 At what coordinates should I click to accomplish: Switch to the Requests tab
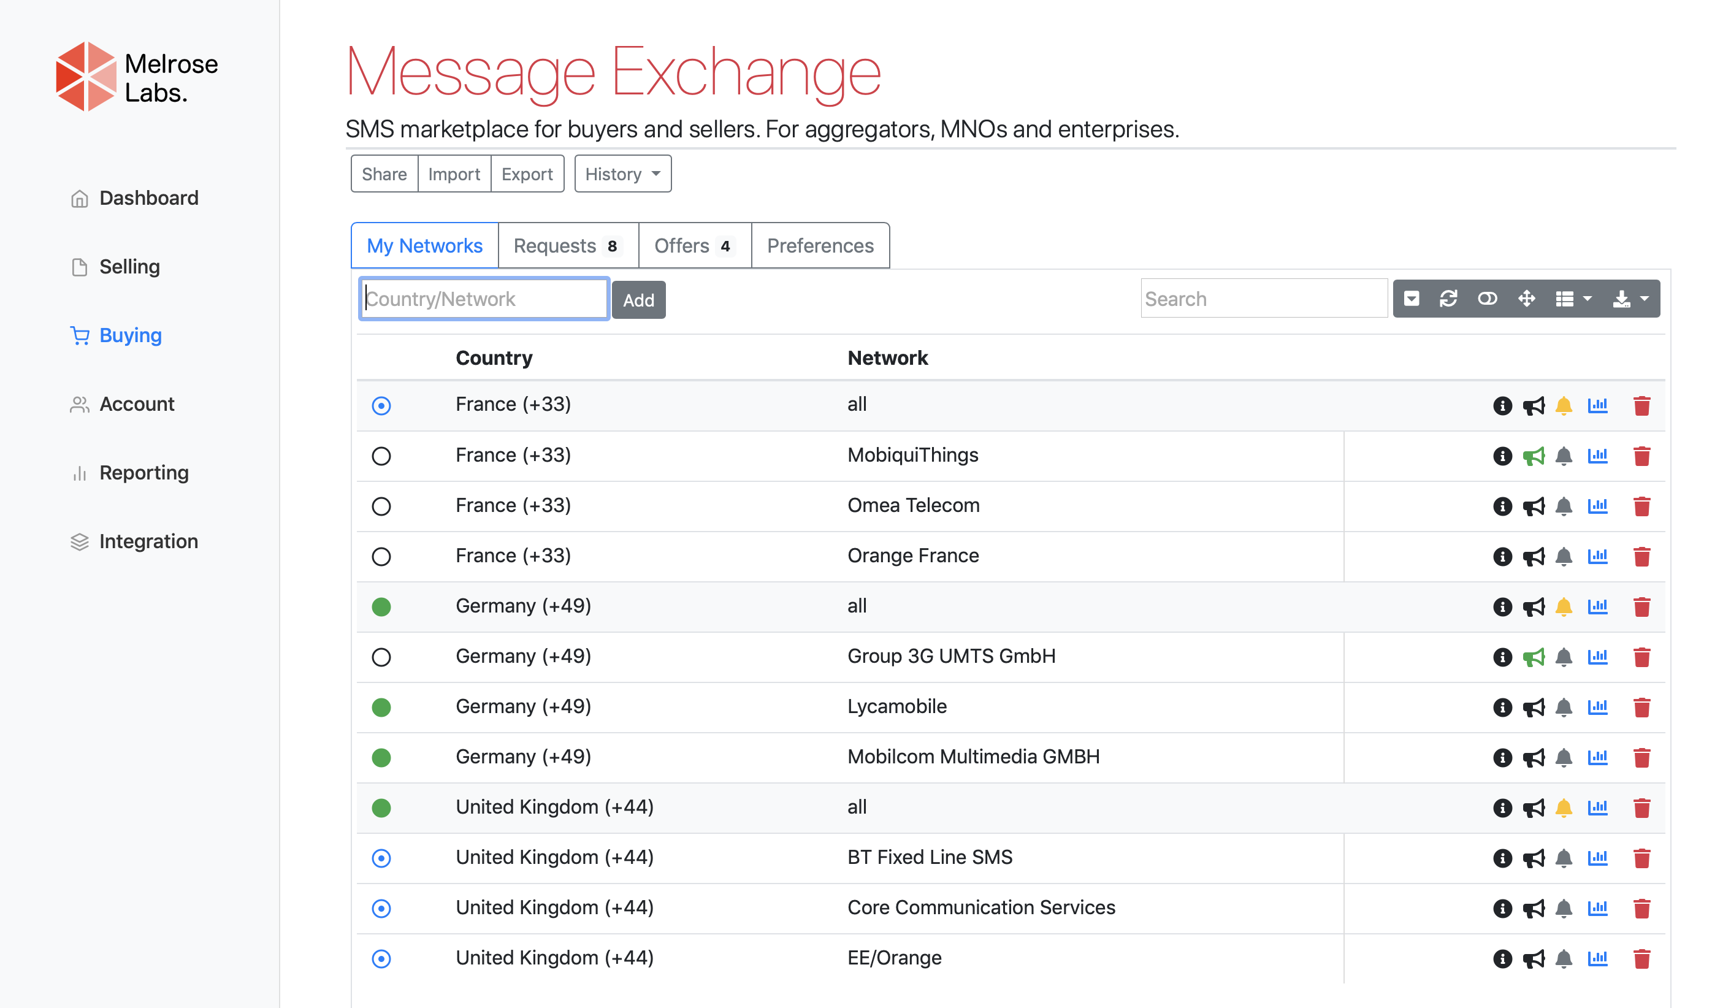coord(568,245)
